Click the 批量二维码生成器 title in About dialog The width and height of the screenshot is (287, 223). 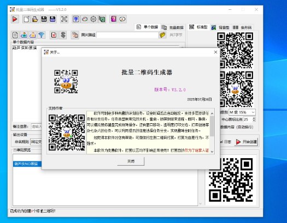point(147,73)
